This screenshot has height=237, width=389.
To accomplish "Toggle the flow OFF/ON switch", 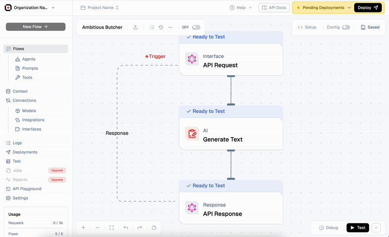I will (x=196, y=28).
